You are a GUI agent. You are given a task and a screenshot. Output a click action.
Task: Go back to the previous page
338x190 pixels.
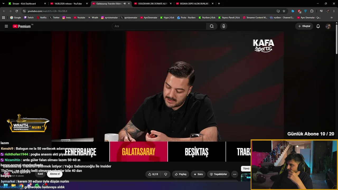pos(4,11)
